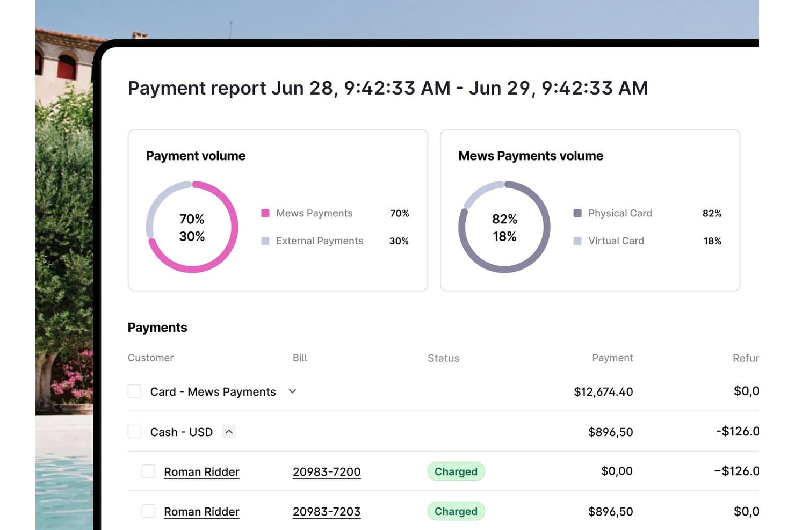Screen dimensions: 795x530
Task: Click the Customer column header
Action: click(150, 358)
